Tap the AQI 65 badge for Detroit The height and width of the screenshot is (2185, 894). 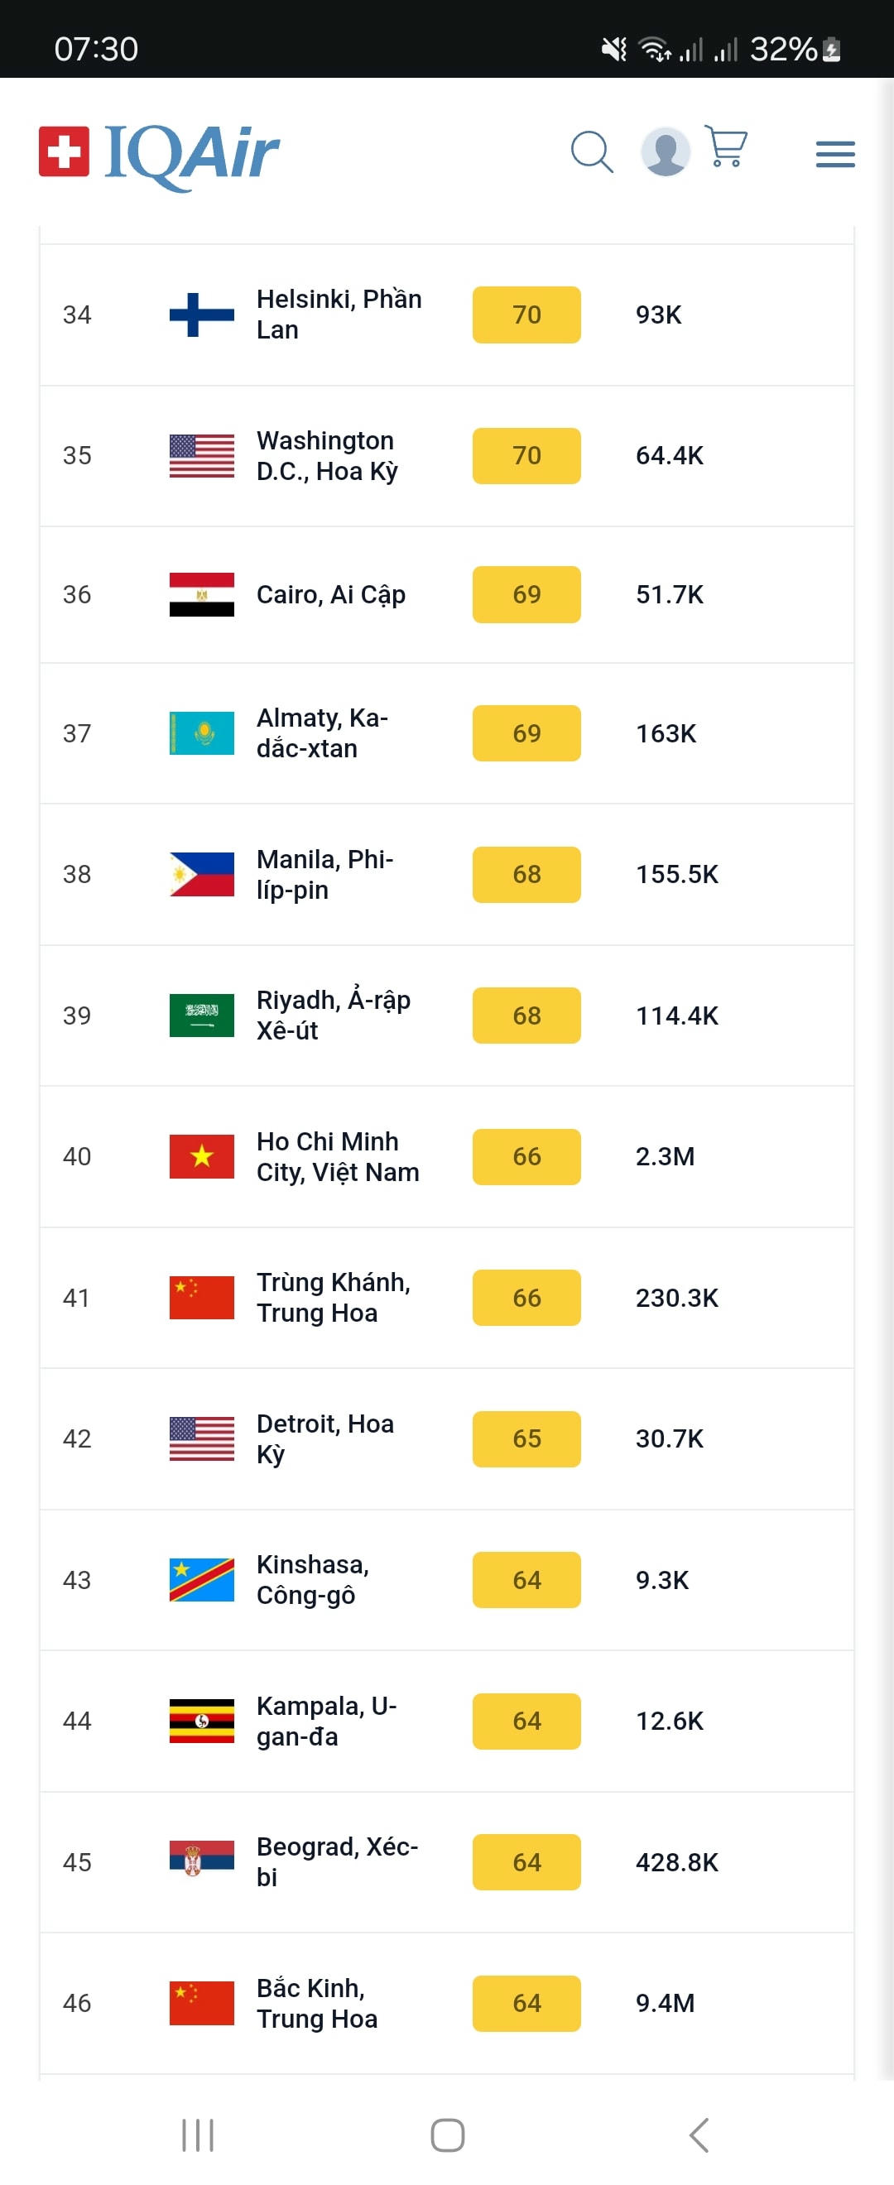[x=526, y=1438]
